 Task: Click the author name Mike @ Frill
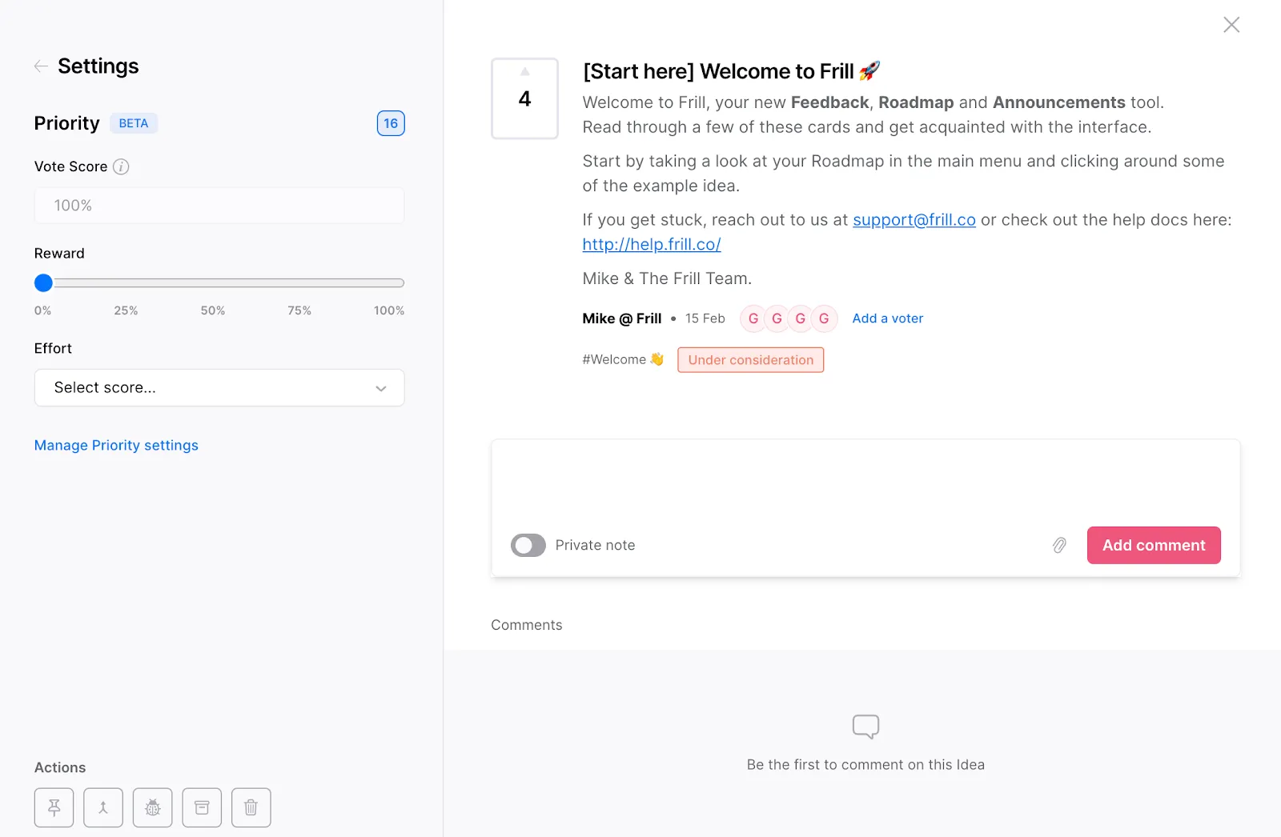click(622, 318)
